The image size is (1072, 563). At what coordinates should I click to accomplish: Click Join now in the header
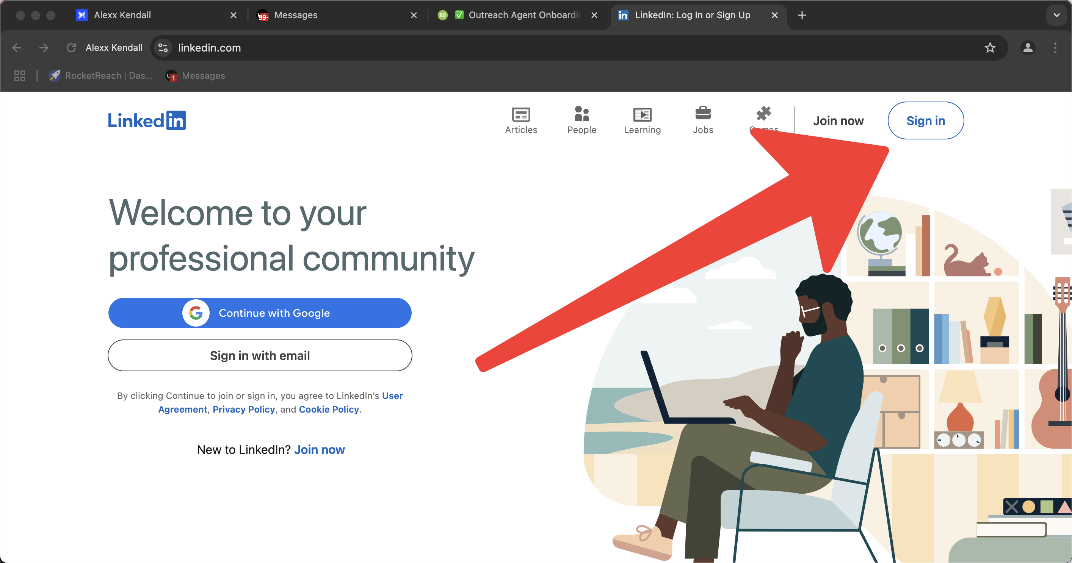point(838,120)
